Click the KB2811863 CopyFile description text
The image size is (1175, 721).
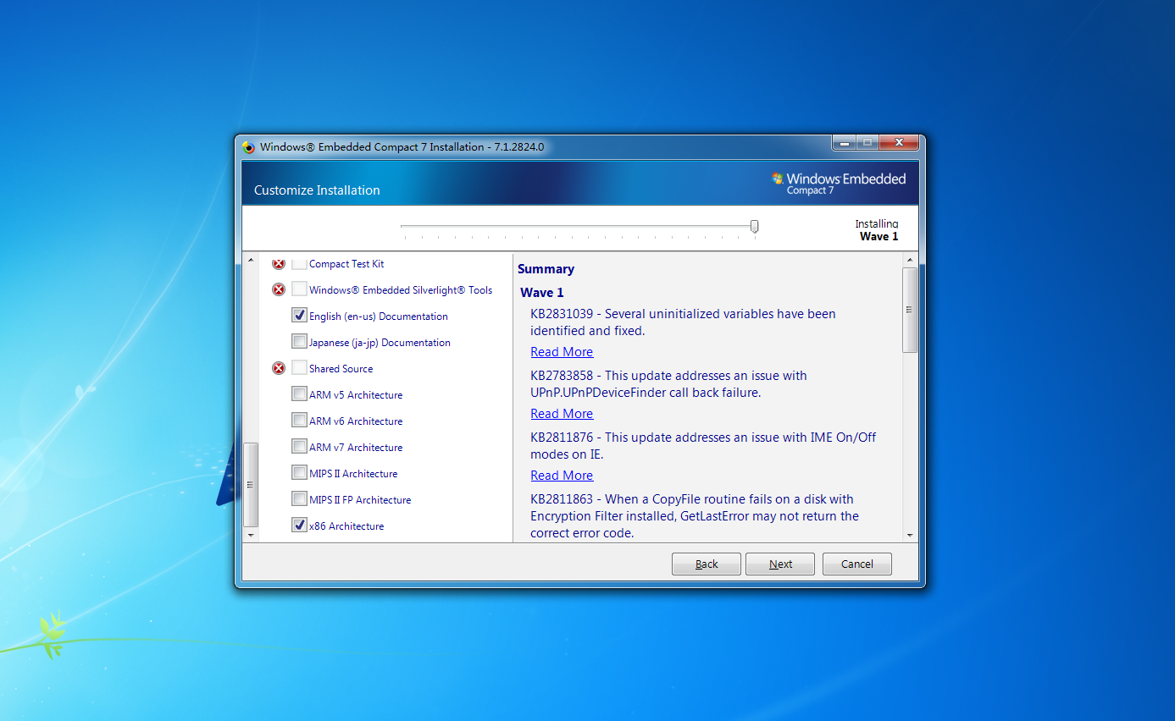[x=695, y=516]
